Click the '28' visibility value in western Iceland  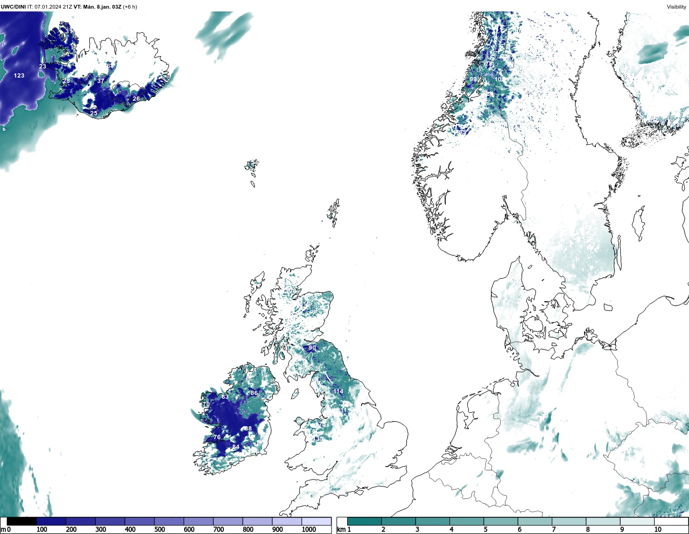coord(66,81)
